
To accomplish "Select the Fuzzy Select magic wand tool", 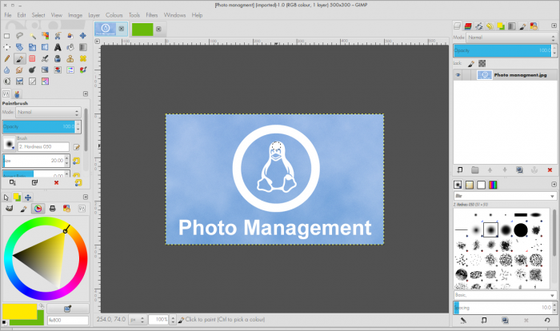I will [32, 36].
